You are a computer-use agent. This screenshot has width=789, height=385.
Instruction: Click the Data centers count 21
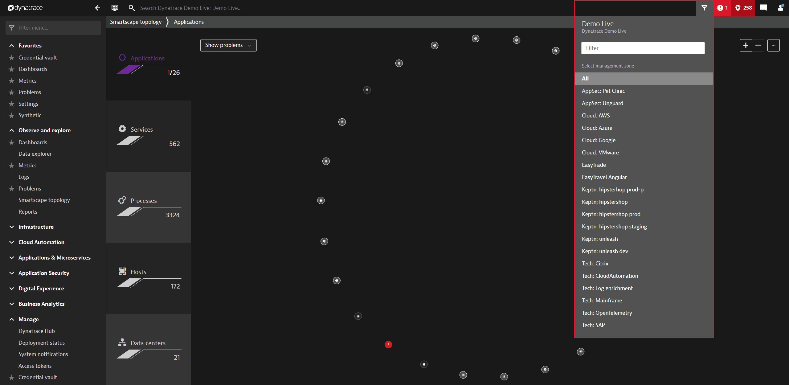pyautogui.click(x=177, y=358)
